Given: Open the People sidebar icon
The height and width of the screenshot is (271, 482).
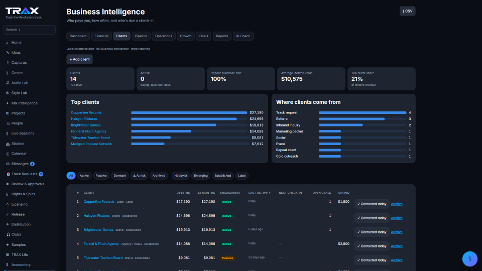Looking at the screenshot, I should (8, 123).
